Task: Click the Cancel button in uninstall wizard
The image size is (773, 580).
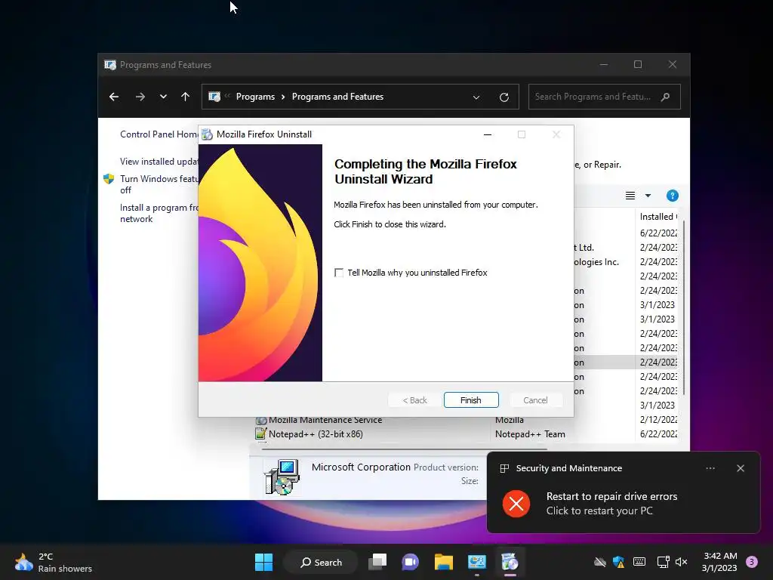Action: pos(535,400)
